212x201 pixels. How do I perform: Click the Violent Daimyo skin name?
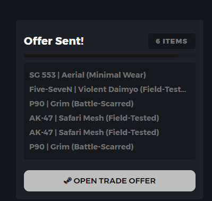pyautogui.click(x=108, y=89)
